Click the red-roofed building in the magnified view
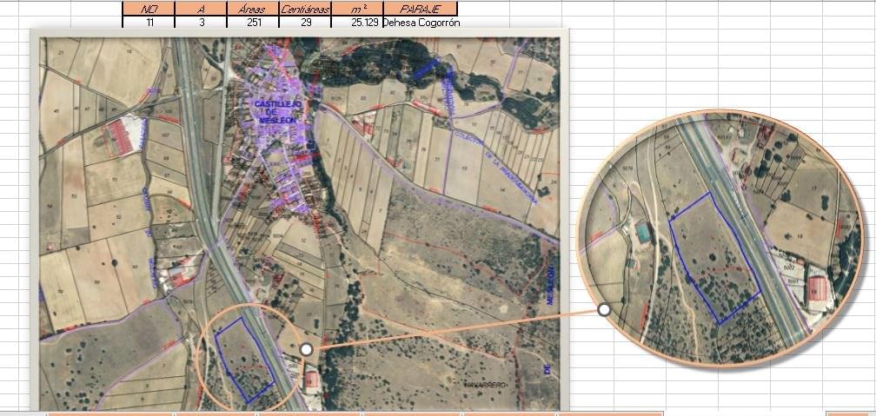 point(818,288)
